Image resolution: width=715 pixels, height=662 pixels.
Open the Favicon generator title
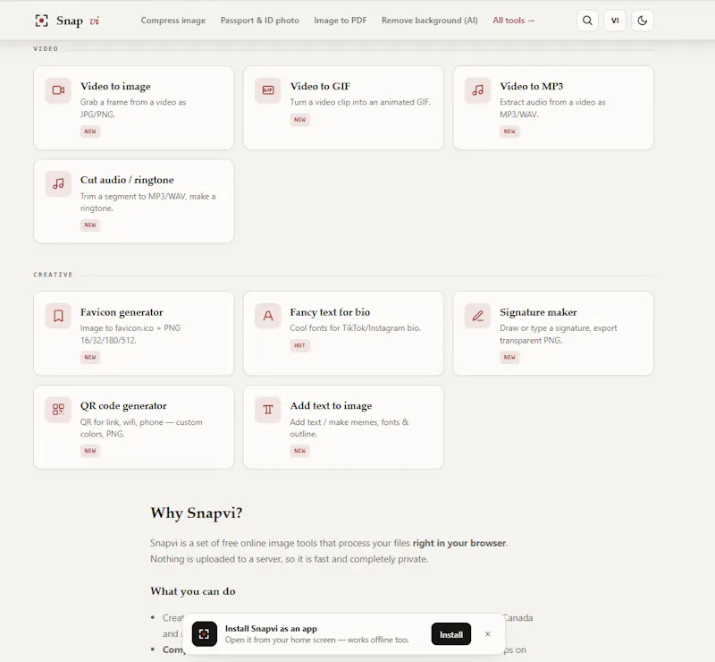pos(122,312)
